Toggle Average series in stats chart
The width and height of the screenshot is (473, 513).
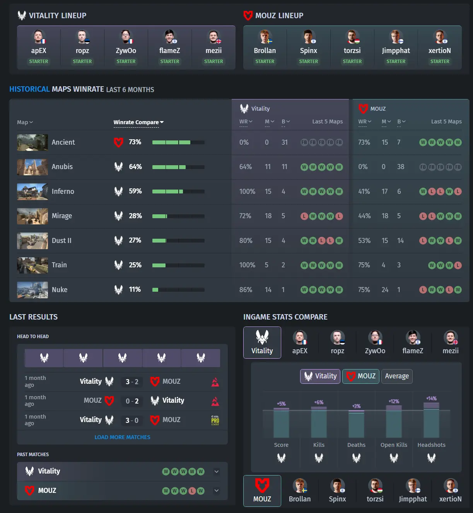(x=397, y=376)
